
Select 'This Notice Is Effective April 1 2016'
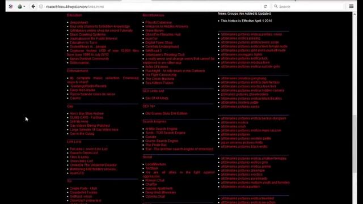pos(246,21)
